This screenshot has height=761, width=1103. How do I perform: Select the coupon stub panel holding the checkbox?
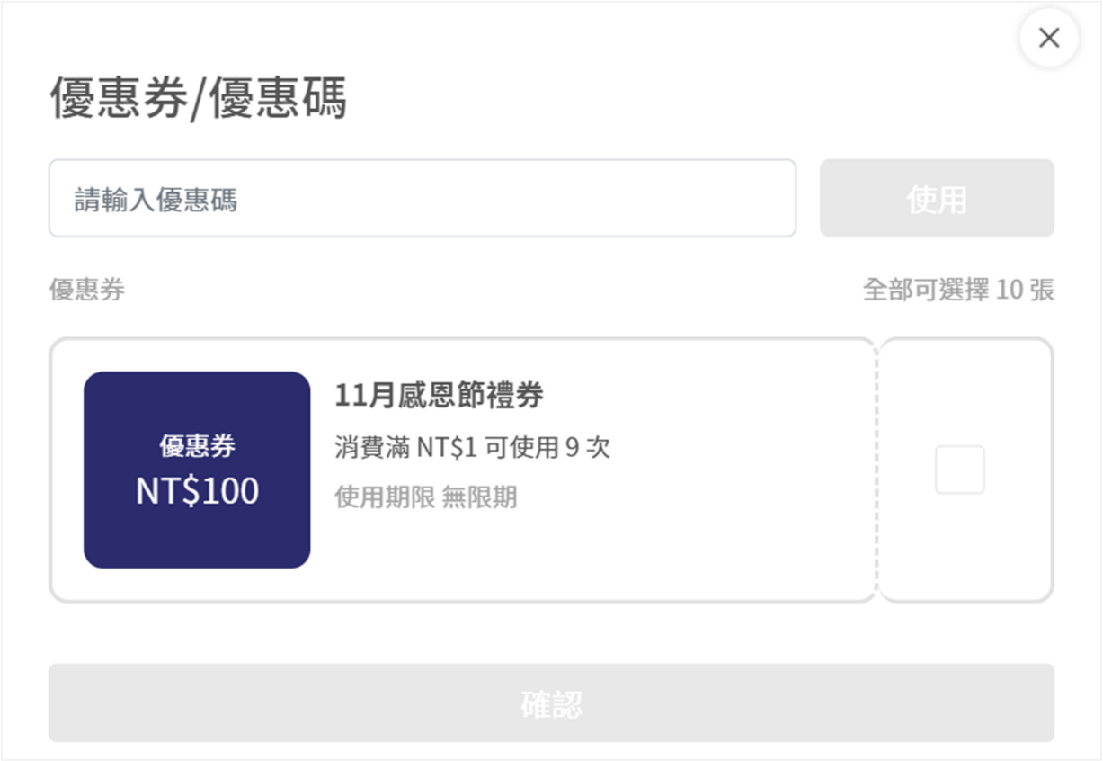(x=965, y=470)
